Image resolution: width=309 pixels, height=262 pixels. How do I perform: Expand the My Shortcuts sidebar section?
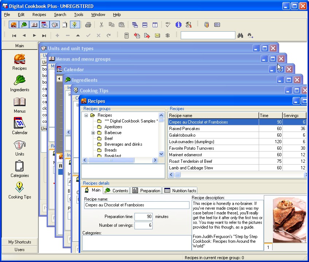tap(20, 242)
